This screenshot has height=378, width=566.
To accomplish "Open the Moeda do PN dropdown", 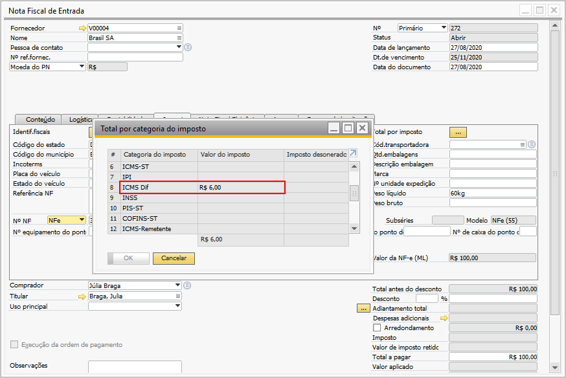I will [x=82, y=67].
